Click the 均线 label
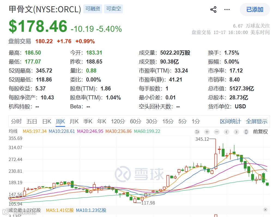The width and height of the screenshot is (279, 217). click(x=13, y=131)
